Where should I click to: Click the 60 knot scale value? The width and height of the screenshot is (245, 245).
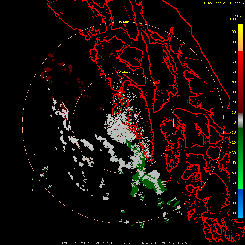(234, 62)
